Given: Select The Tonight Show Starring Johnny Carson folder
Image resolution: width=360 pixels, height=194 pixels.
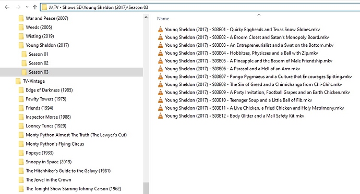Looking at the screenshot, I should tap(74, 188).
